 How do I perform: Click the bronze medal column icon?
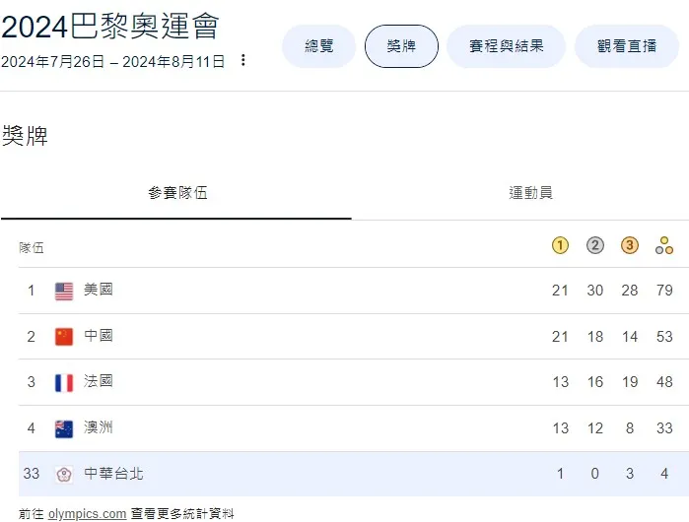coord(630,246)
